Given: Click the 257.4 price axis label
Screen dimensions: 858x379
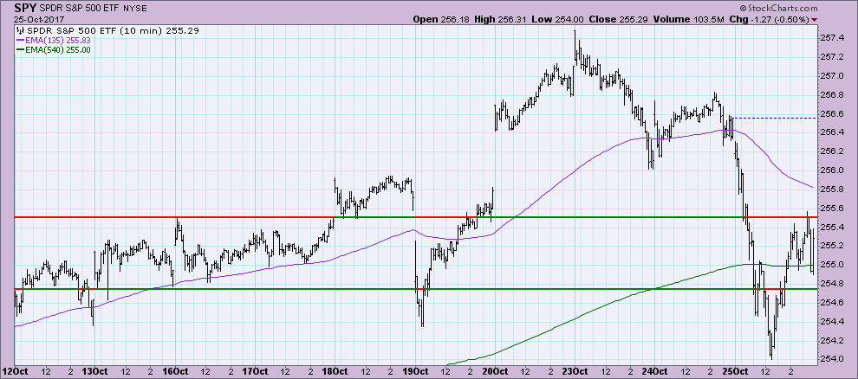Looking at the screenshot, I should pos(832,38).
